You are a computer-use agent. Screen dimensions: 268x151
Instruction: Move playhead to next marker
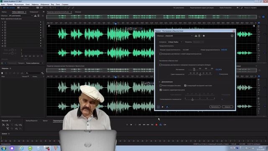[152, 125]
